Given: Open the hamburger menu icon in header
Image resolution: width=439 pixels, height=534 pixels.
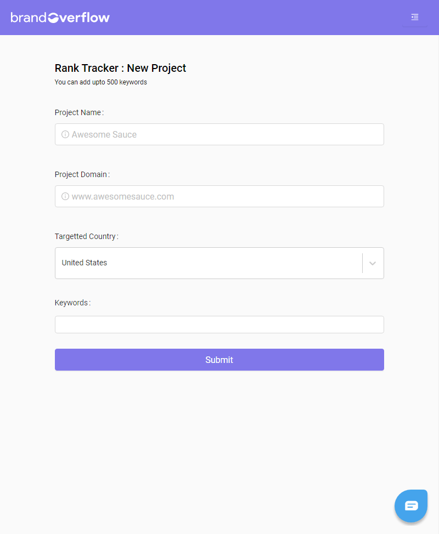Looking at the screenshot, I should point(415,18).
